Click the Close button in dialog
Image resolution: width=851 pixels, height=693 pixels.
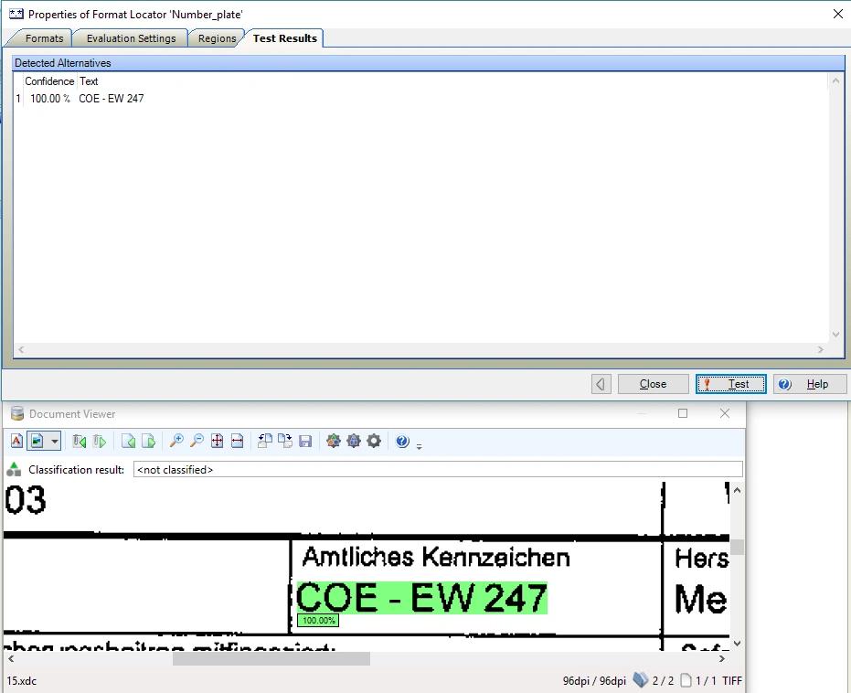pyautogui.click(x=653, y=384)
